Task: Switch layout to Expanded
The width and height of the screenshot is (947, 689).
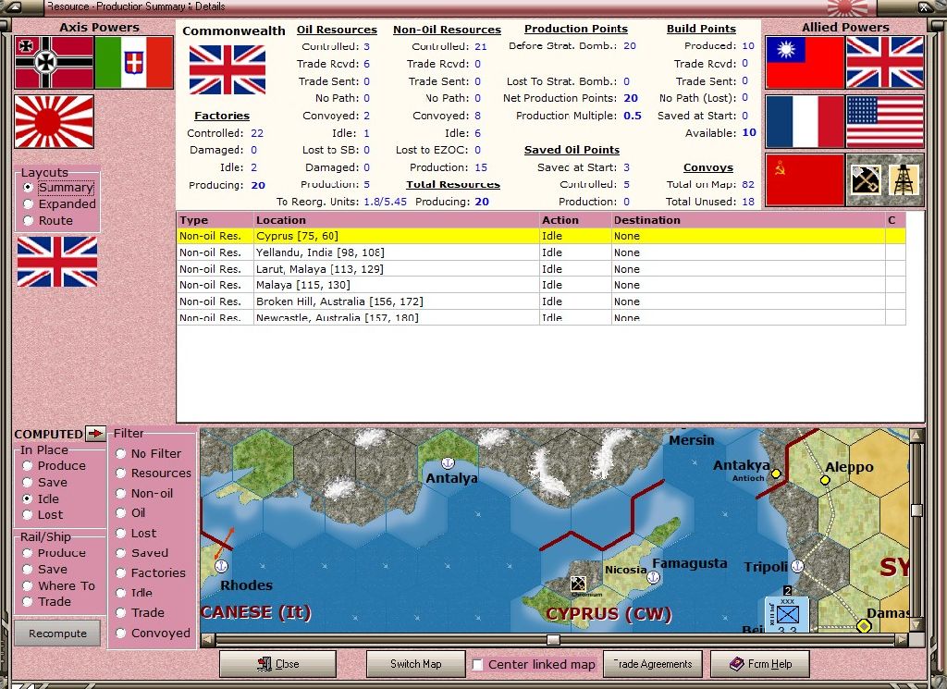Action: point(28,203)
